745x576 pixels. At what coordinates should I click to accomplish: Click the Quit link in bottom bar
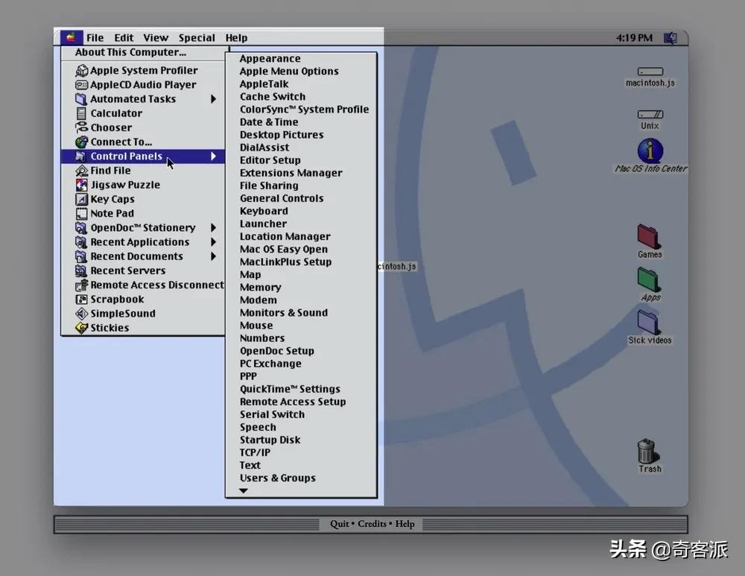tap(339, 524)
